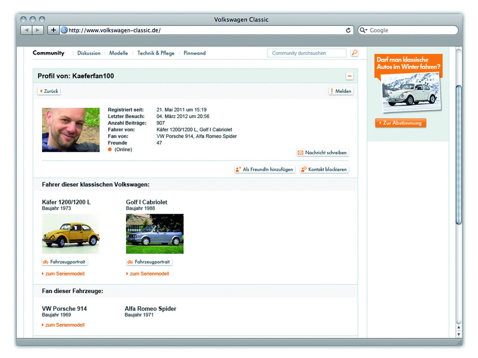The height and width of the screenshot is (358, 478).
Task: Open the Pinnwand menu item
Action: point(195,53)
